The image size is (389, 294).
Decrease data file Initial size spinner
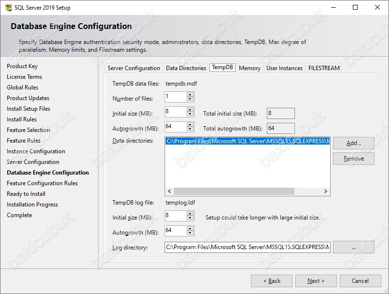click(x=190, y=114)
